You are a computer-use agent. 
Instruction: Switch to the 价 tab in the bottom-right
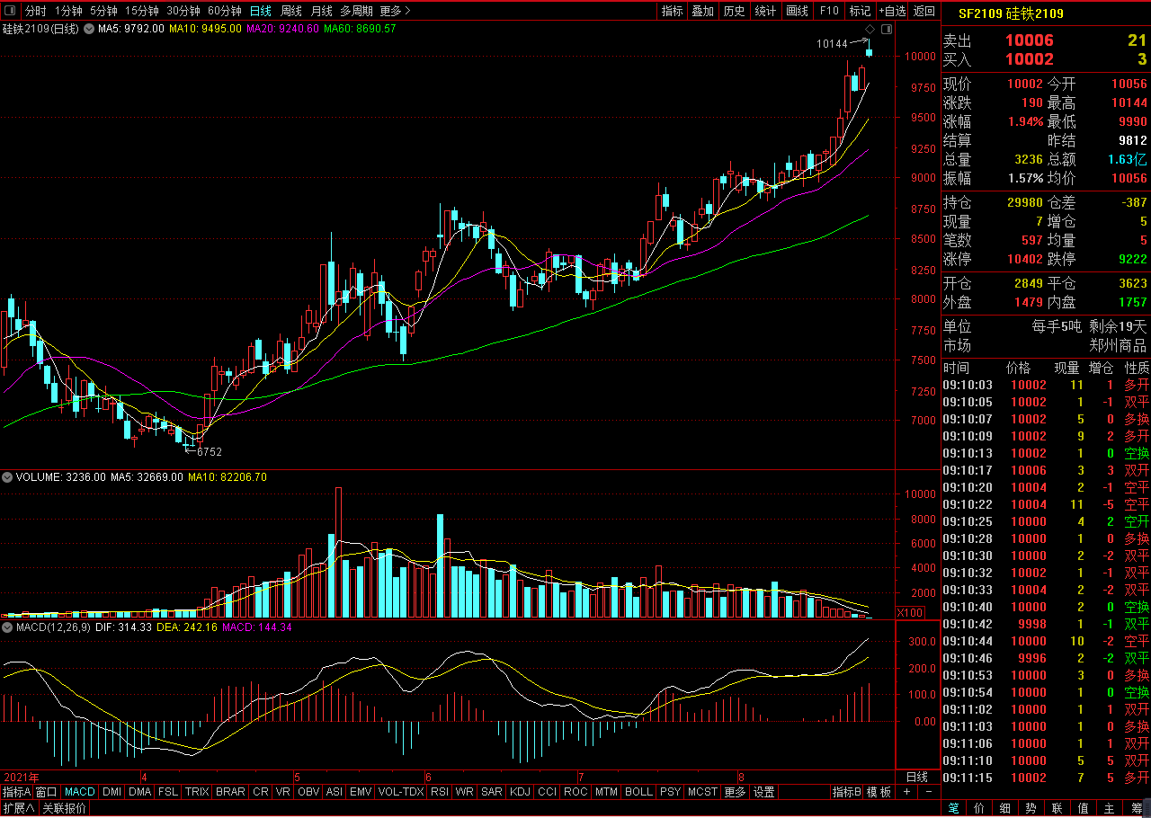coord(980,808)
